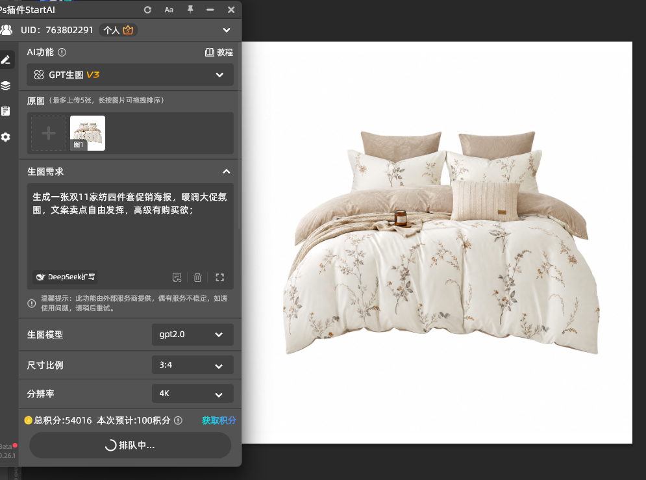Screen dimensions: 646x480
Task: Open the GPT生图 V3 function dropdown
Action: [130, 75]
